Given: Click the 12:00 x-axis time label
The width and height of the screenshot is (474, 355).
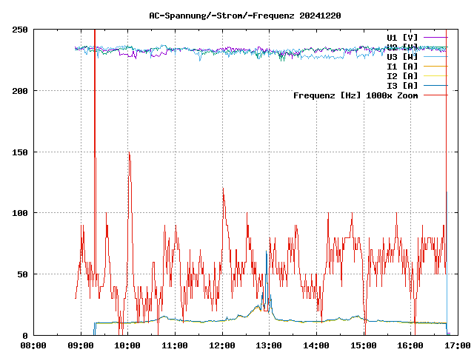Looking at the screenshot, I should click(222, 345).
